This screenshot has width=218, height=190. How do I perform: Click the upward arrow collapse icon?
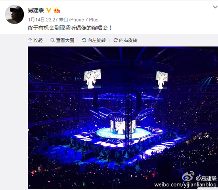pyautogui.click(x=30, y=40)
